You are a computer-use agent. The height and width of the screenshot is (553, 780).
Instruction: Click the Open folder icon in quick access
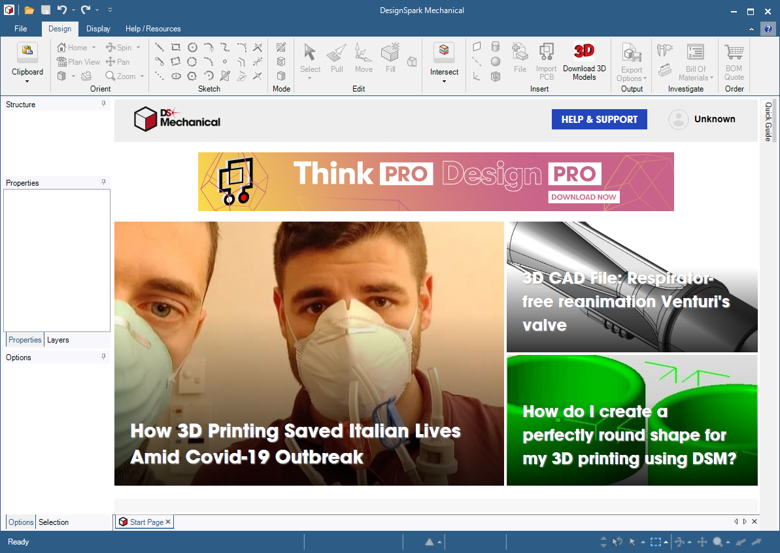[29, 10]
